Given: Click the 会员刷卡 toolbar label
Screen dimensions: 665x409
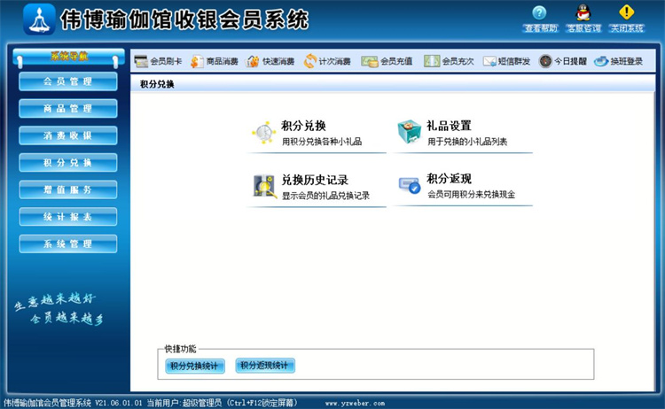Looking at the screenshot, I should click(x=166, y=61).
